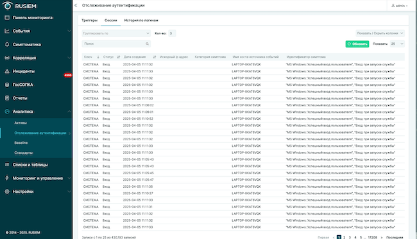The height and width of the screenshot is (239, 417).
Task: Sort by Дата создания column sort icon
Action: 155,57
